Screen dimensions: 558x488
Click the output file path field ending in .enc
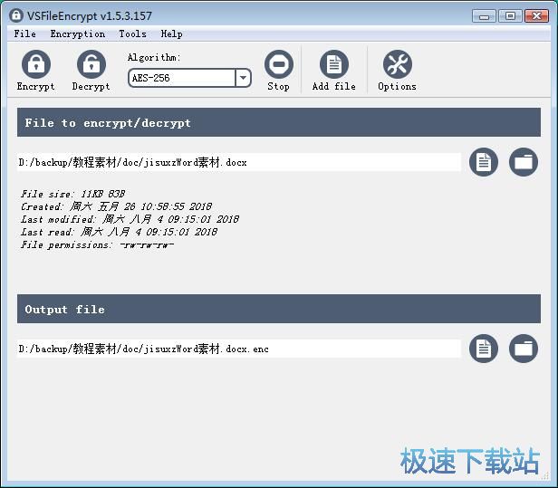[239, 349]
